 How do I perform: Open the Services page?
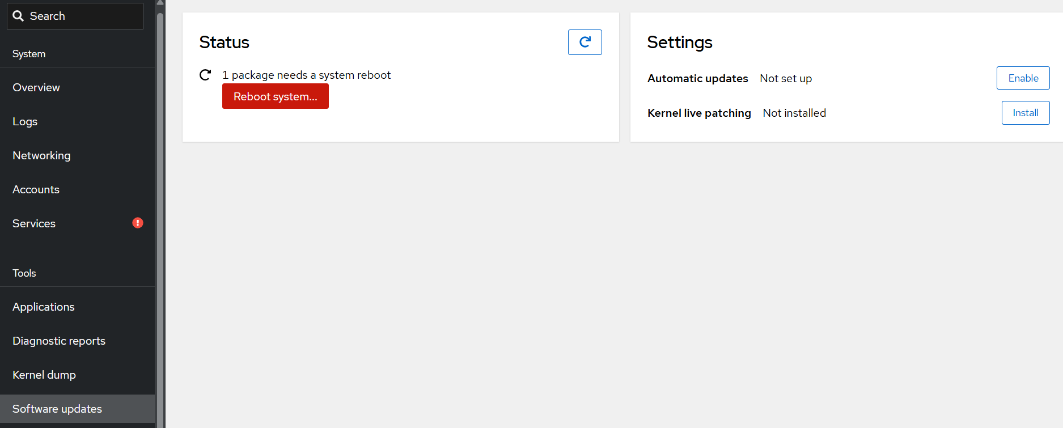click(x=34, y=223)
